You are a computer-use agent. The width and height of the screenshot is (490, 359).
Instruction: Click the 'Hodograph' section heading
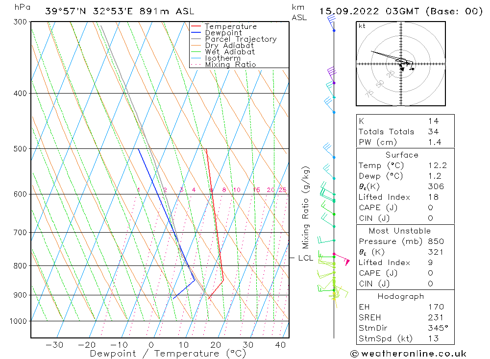pyautogui.click(x=401, y=296)
